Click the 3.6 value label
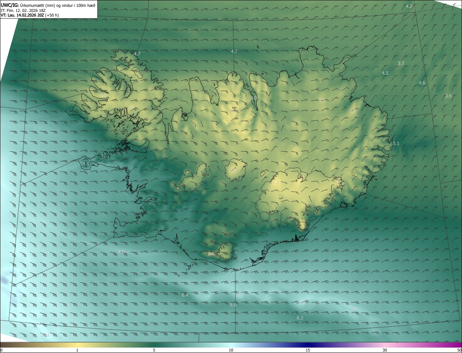 point(448,96)
